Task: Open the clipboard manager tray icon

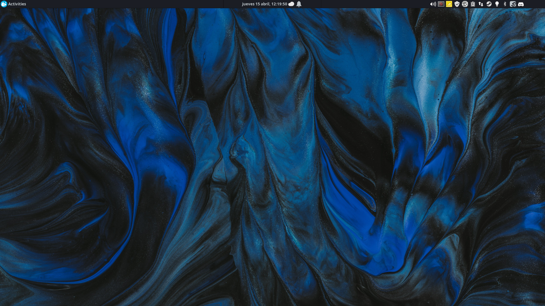Action: click(473, 4)
